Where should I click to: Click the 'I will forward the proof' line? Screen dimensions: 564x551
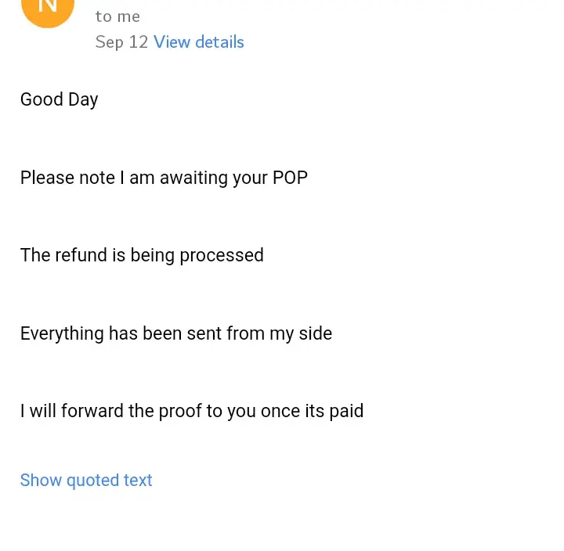[x=192, y=411]
